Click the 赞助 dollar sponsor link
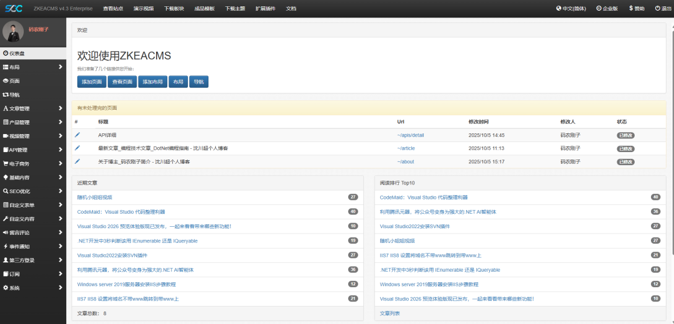 [x=637, y=9]
